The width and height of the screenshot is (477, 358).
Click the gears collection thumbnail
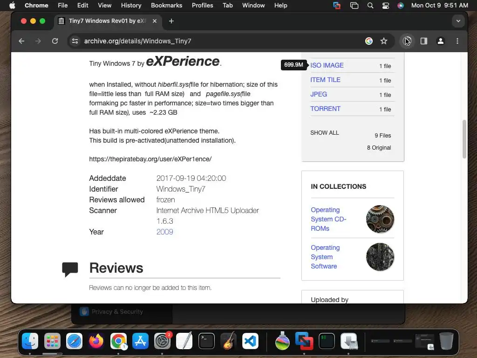click(x=380, y=219)
